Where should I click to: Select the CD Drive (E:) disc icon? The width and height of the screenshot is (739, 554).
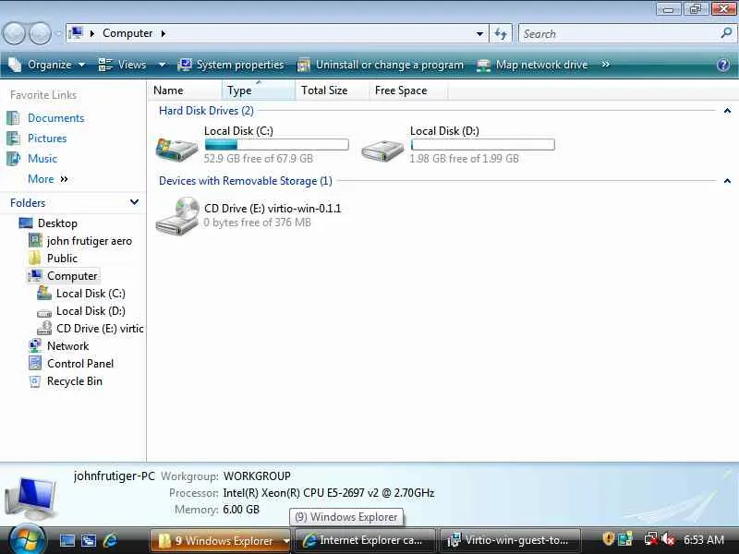[x=177, y=216]
